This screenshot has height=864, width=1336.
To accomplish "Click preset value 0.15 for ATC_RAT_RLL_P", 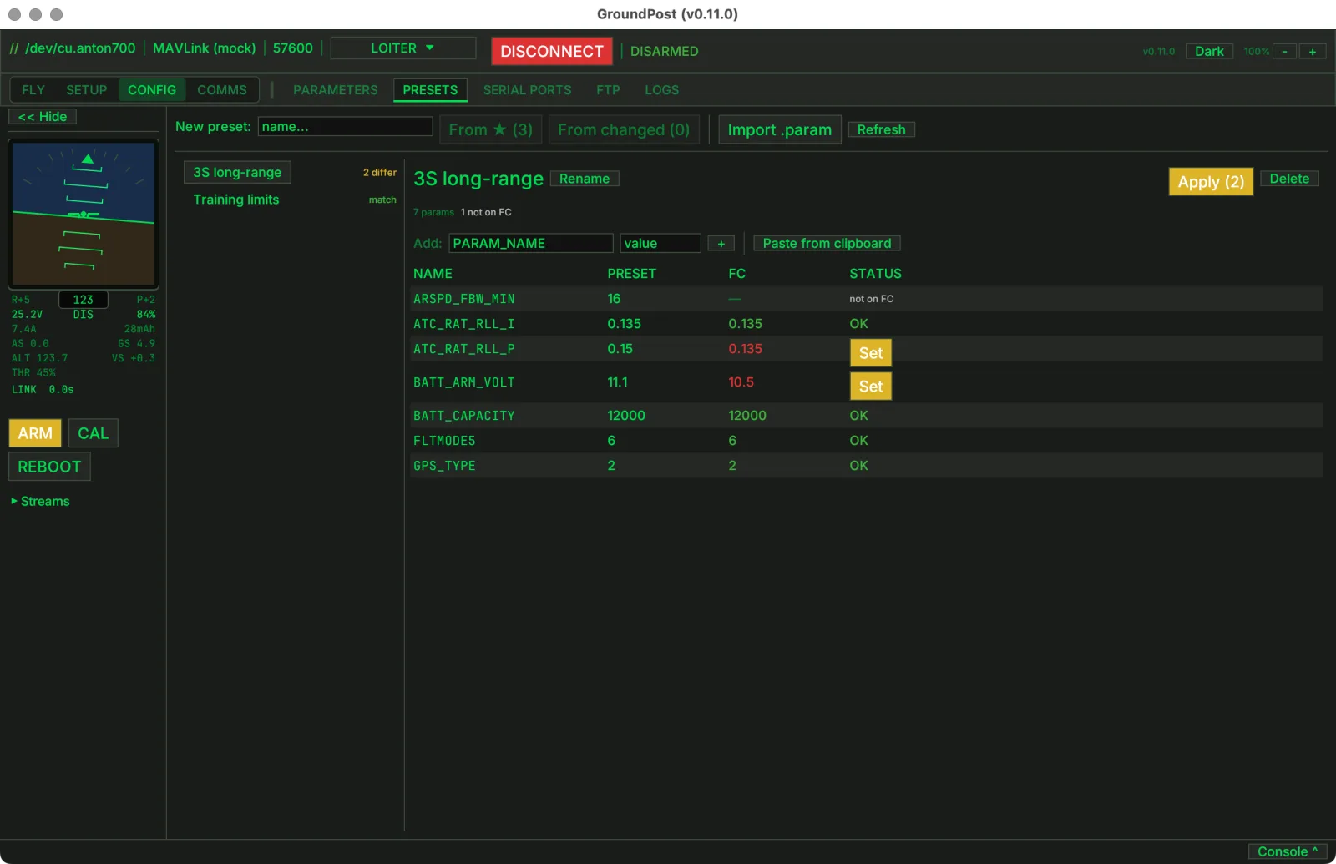I will [620, 349].
